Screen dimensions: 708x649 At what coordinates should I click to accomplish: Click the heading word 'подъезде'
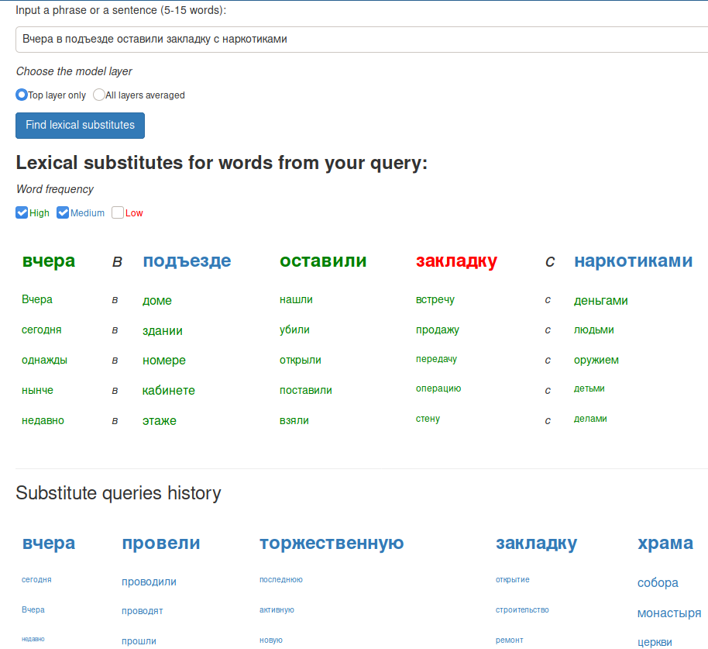(x=187, y=261)
